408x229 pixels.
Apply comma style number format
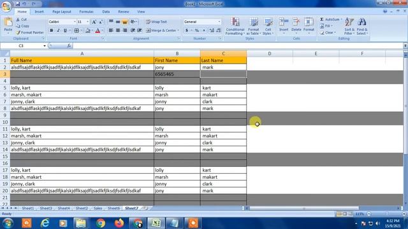click(204, 31)
